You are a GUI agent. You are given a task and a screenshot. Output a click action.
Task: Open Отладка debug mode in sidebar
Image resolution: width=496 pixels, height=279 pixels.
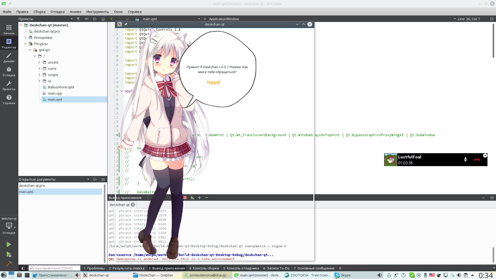(9, 71)
